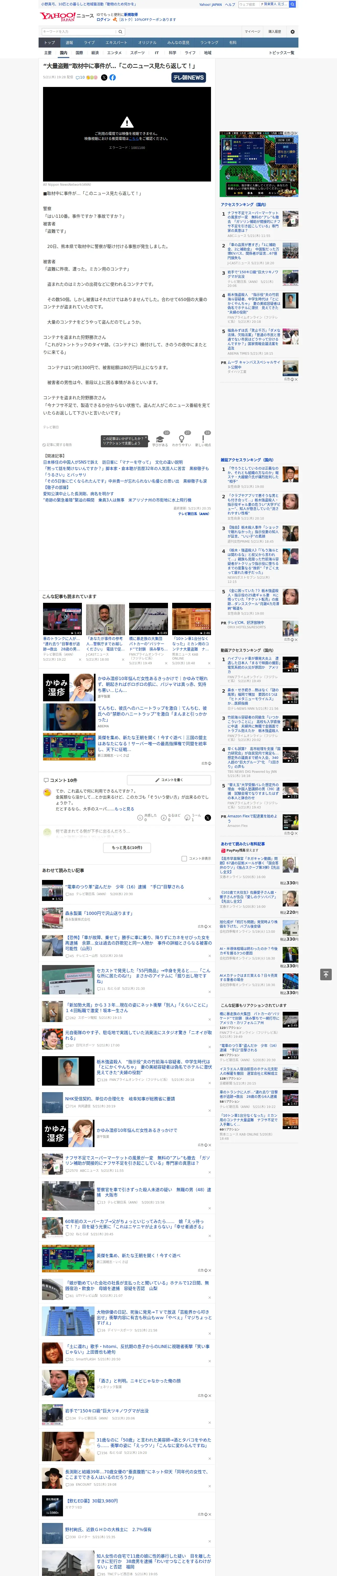Image resolution: width=337 pixels, height=1576 pixels.
Task: Click テレビ朝日系（ANN） source link
Action: [194, 514]
